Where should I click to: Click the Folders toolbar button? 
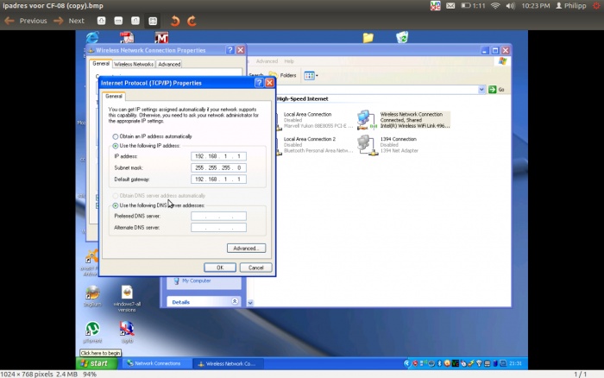(283, 76)
